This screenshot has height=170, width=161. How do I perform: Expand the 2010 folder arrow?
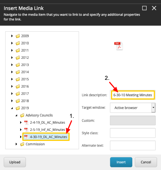pyautogui.click(x=12, y=43)
